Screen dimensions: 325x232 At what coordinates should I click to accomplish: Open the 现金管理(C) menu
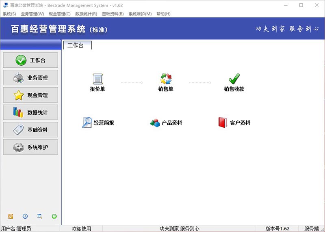(x=60, y=14)
